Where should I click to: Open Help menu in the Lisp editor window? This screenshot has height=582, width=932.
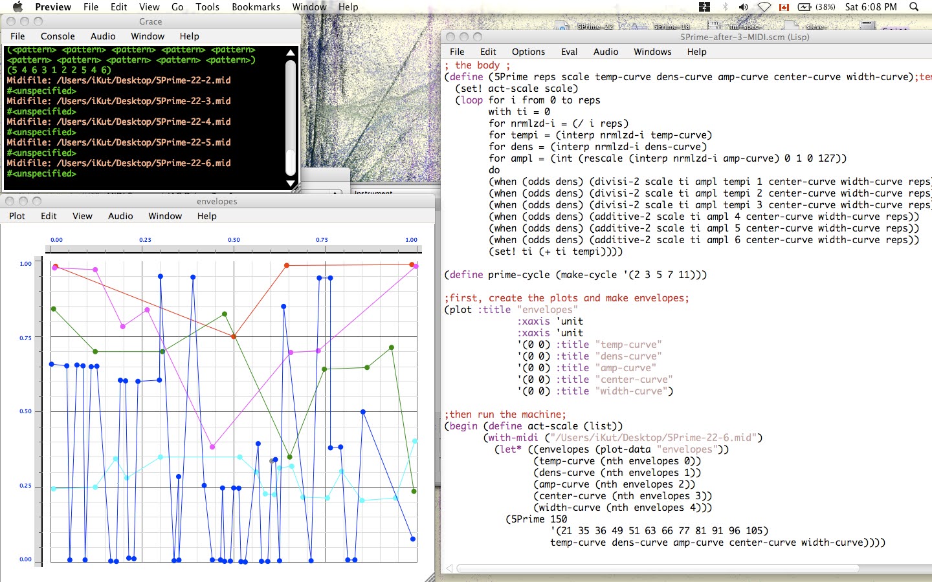pyautogui.click(x=696, y=52)
